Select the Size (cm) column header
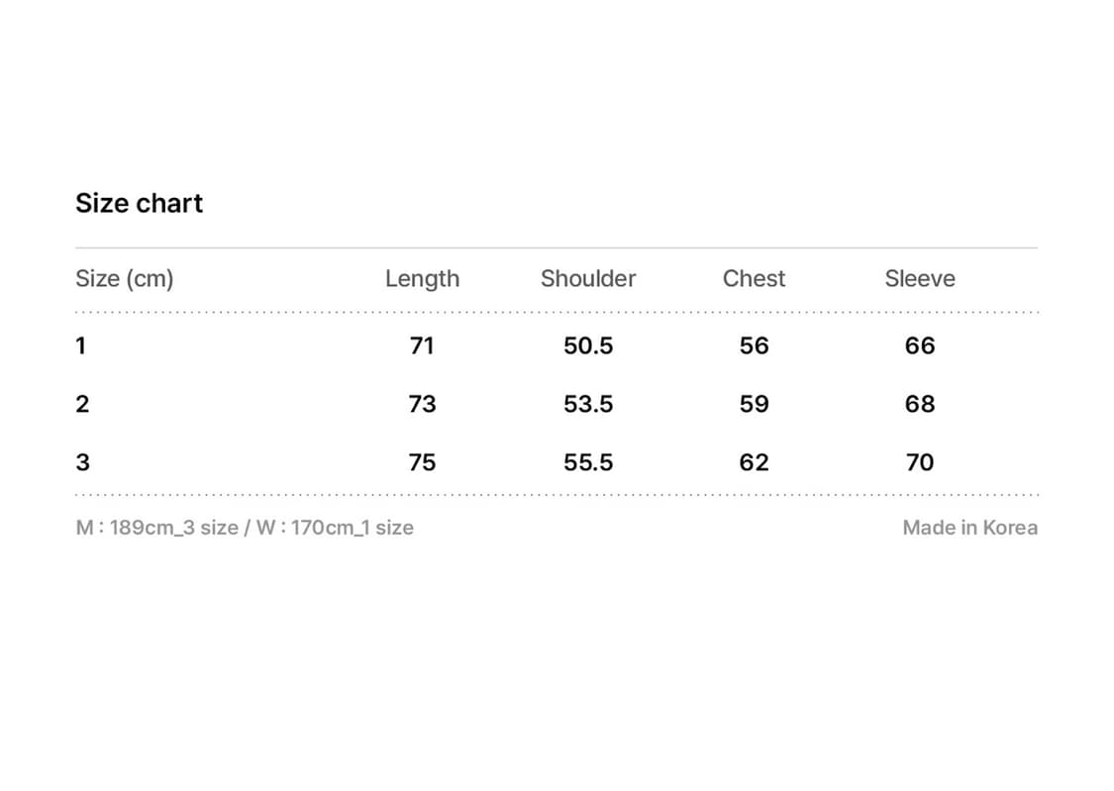Screen dimensions: 1114x791 tap(124, 279)
